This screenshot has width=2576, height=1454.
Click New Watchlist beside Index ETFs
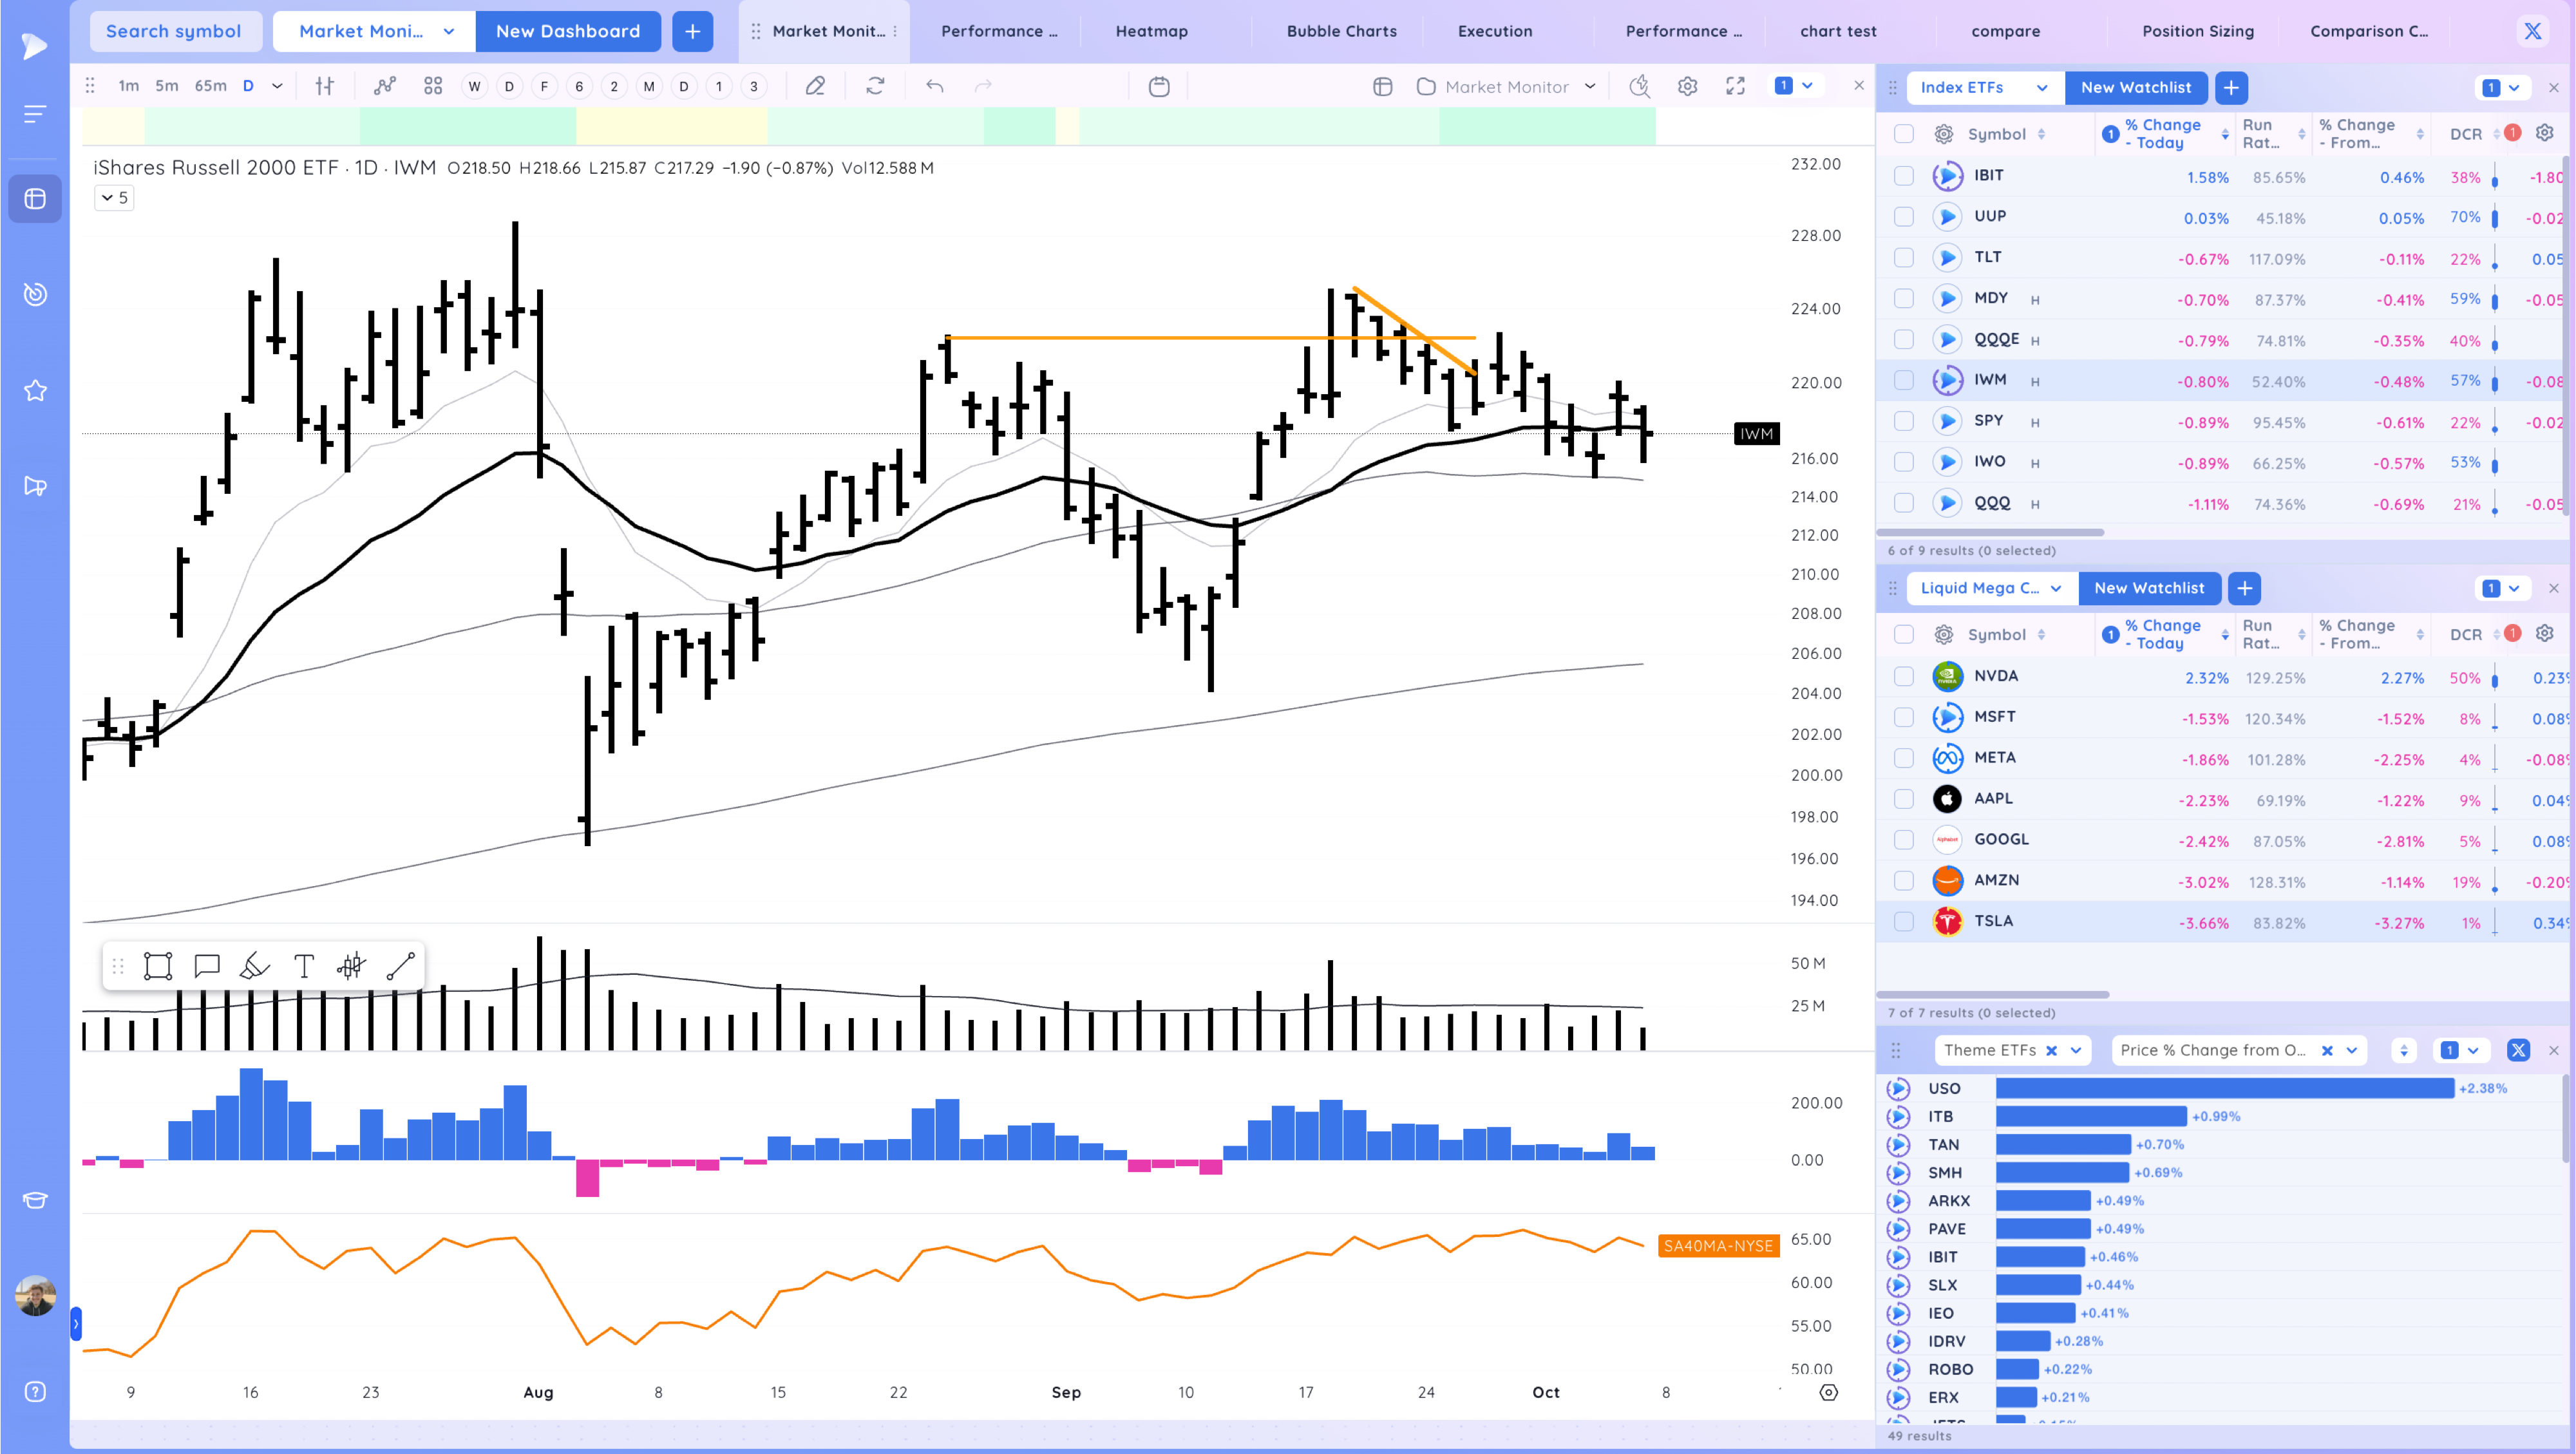[x=2135, y=88]
